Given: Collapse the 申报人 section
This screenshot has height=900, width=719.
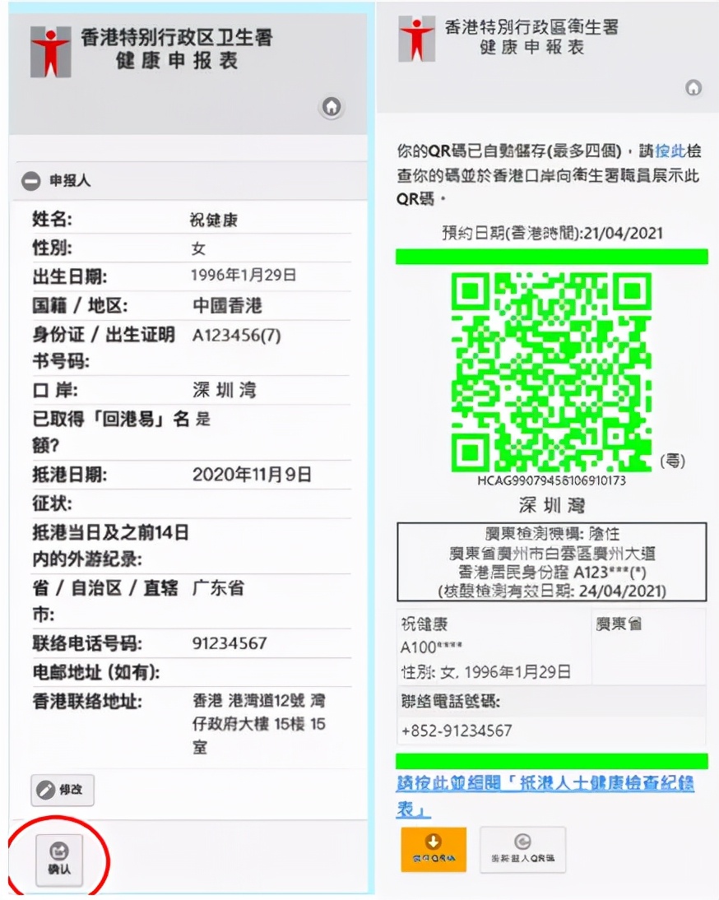Looking at the screenshot, I should 30,181.
